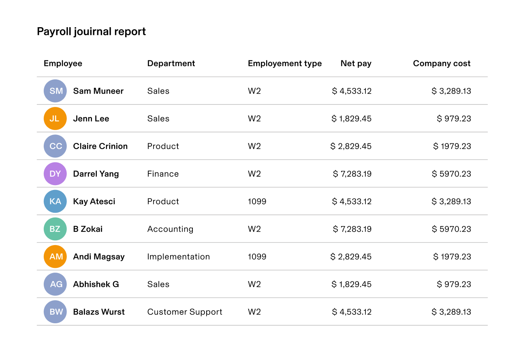Screen dimensions: 525x350
Task: Select Jenn Lee's company cost $ 979.23
Action: (454, 118)
